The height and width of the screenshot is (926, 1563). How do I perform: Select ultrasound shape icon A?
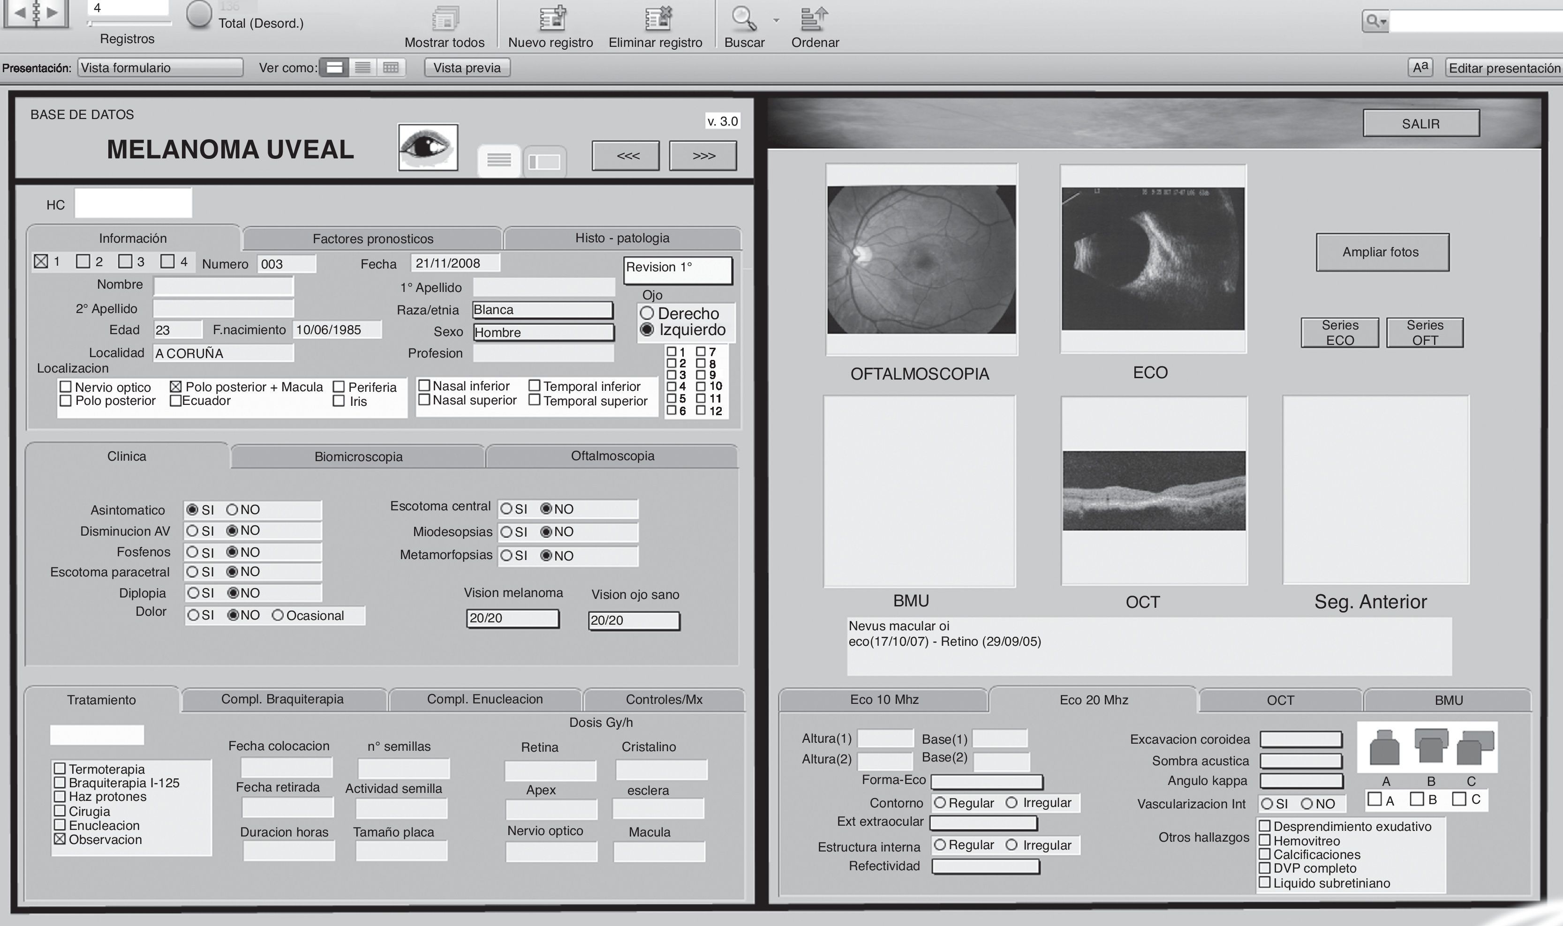pos(1384,748)
